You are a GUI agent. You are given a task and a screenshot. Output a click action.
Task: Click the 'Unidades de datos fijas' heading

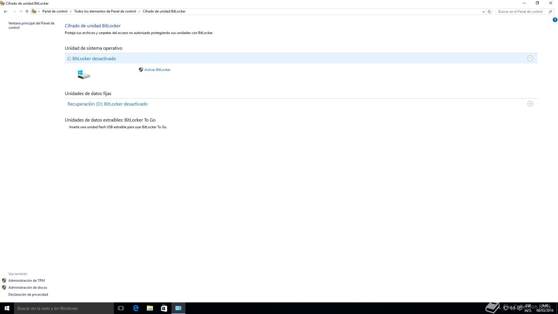tap(88, 94)
